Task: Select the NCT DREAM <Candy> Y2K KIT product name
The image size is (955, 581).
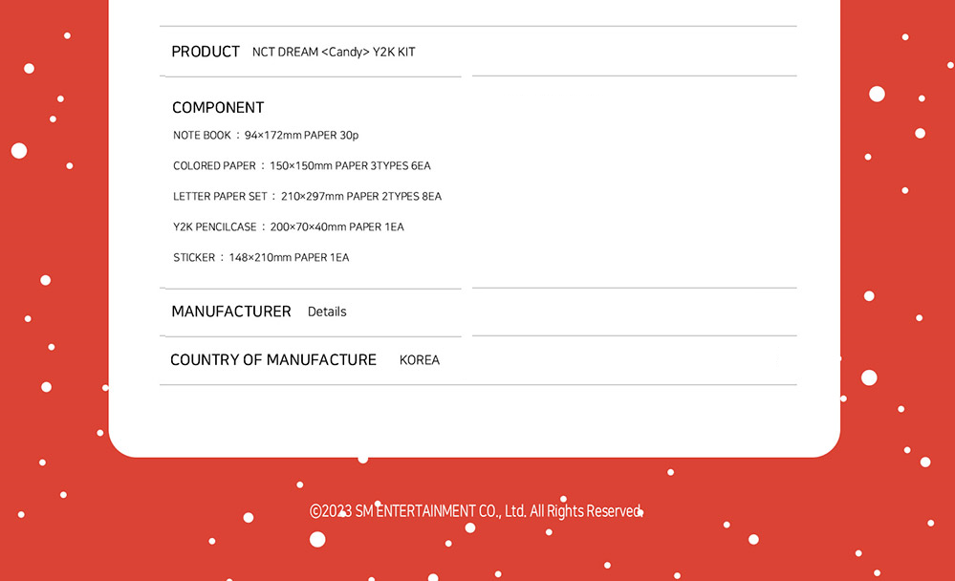Action: [x=334, y=53]
